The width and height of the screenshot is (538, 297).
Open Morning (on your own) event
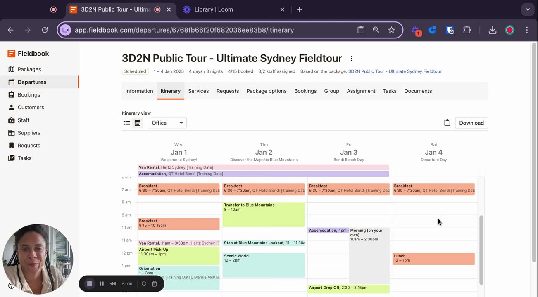click(369, 256)
